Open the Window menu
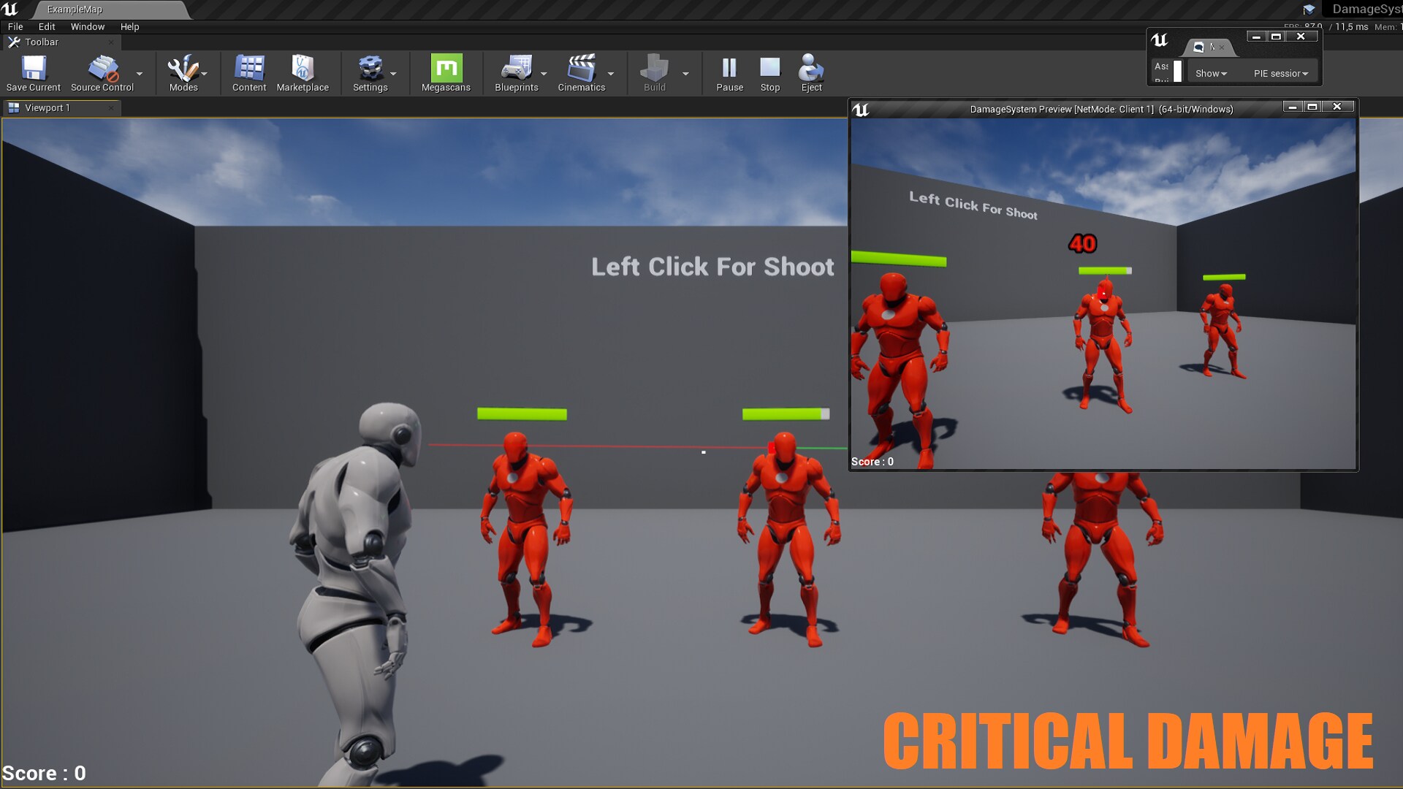Image resolution: width=1403 pixels, height=789 pixels. point(88,27)
